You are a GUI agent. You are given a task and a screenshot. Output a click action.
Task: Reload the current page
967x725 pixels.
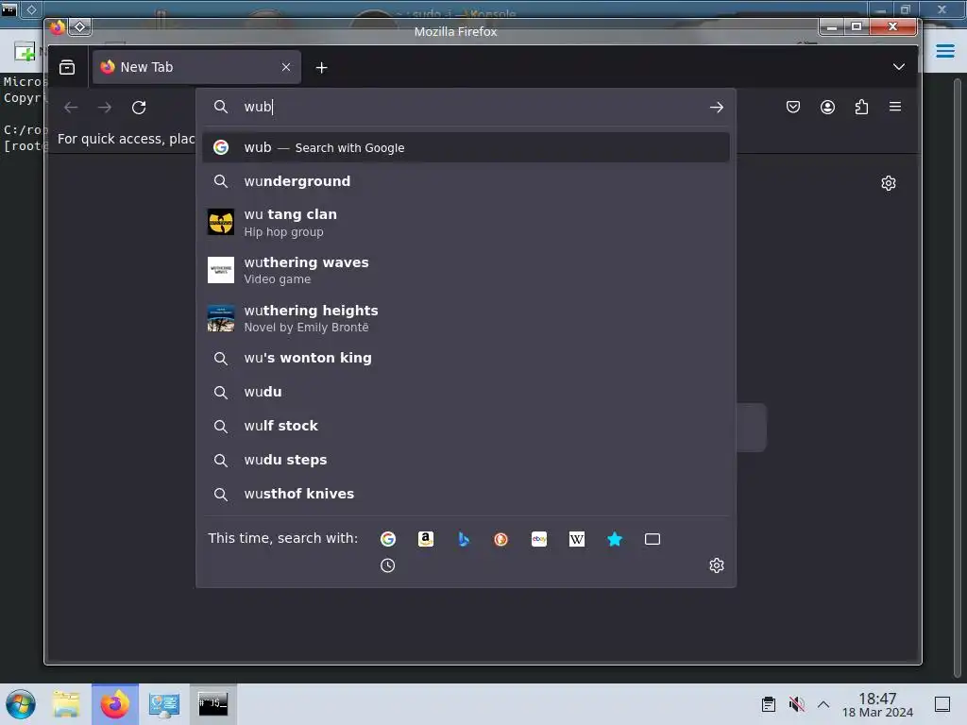[139, 108]
